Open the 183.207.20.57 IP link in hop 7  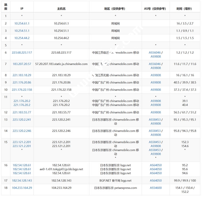pyautogui.click(x=22, y=64)
